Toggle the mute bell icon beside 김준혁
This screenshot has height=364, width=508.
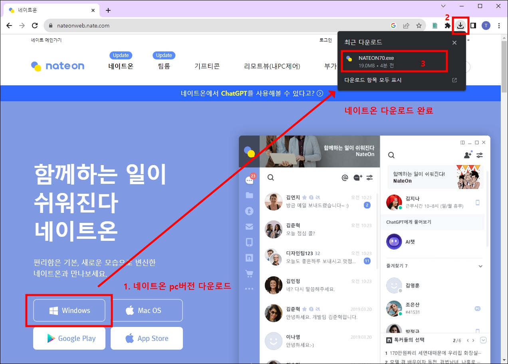[x=318, y=309]
